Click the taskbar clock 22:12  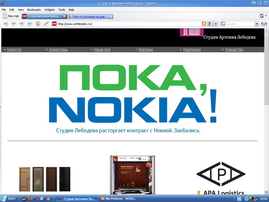click(x=264, y=199)
